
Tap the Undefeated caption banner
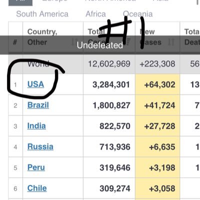click(100, 45)
